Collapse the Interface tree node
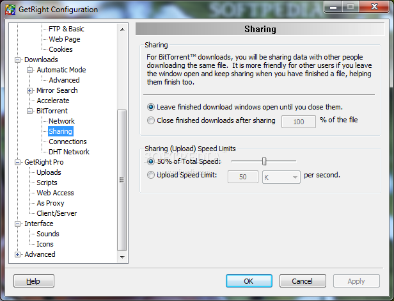394x301 pixels. (18, 224)
